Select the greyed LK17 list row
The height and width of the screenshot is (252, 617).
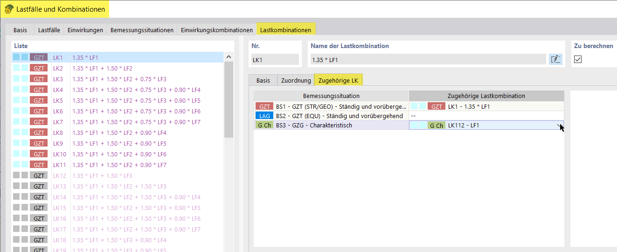118,229
